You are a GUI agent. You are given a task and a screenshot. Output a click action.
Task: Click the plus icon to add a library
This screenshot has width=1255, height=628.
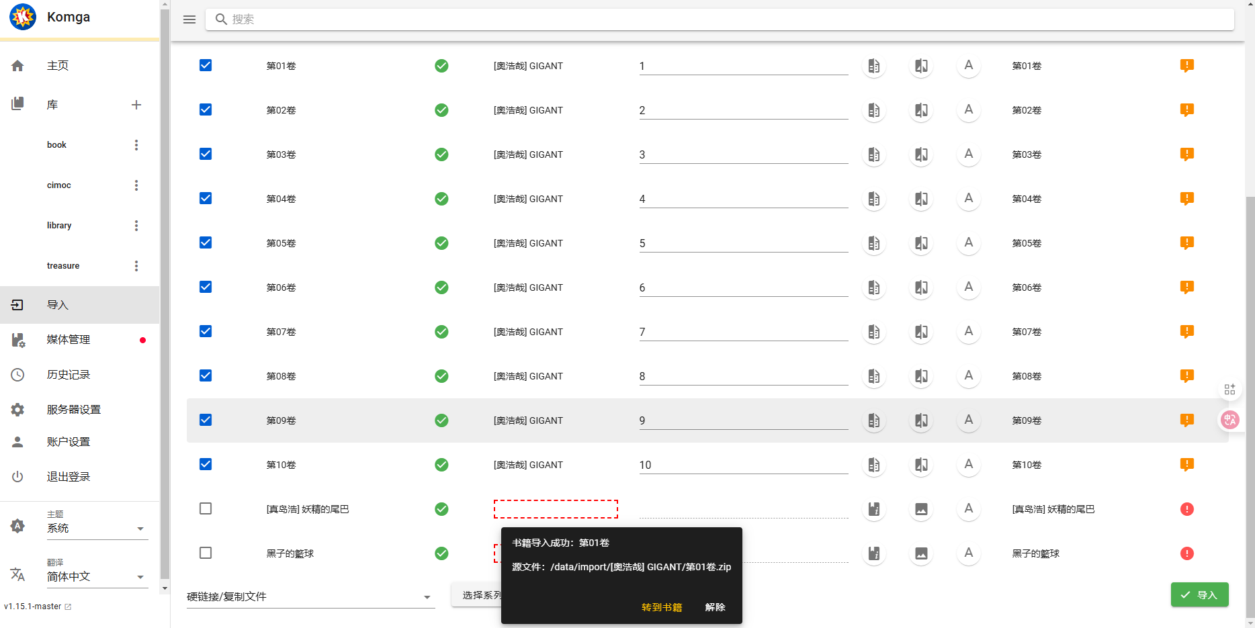coord(136,105)
